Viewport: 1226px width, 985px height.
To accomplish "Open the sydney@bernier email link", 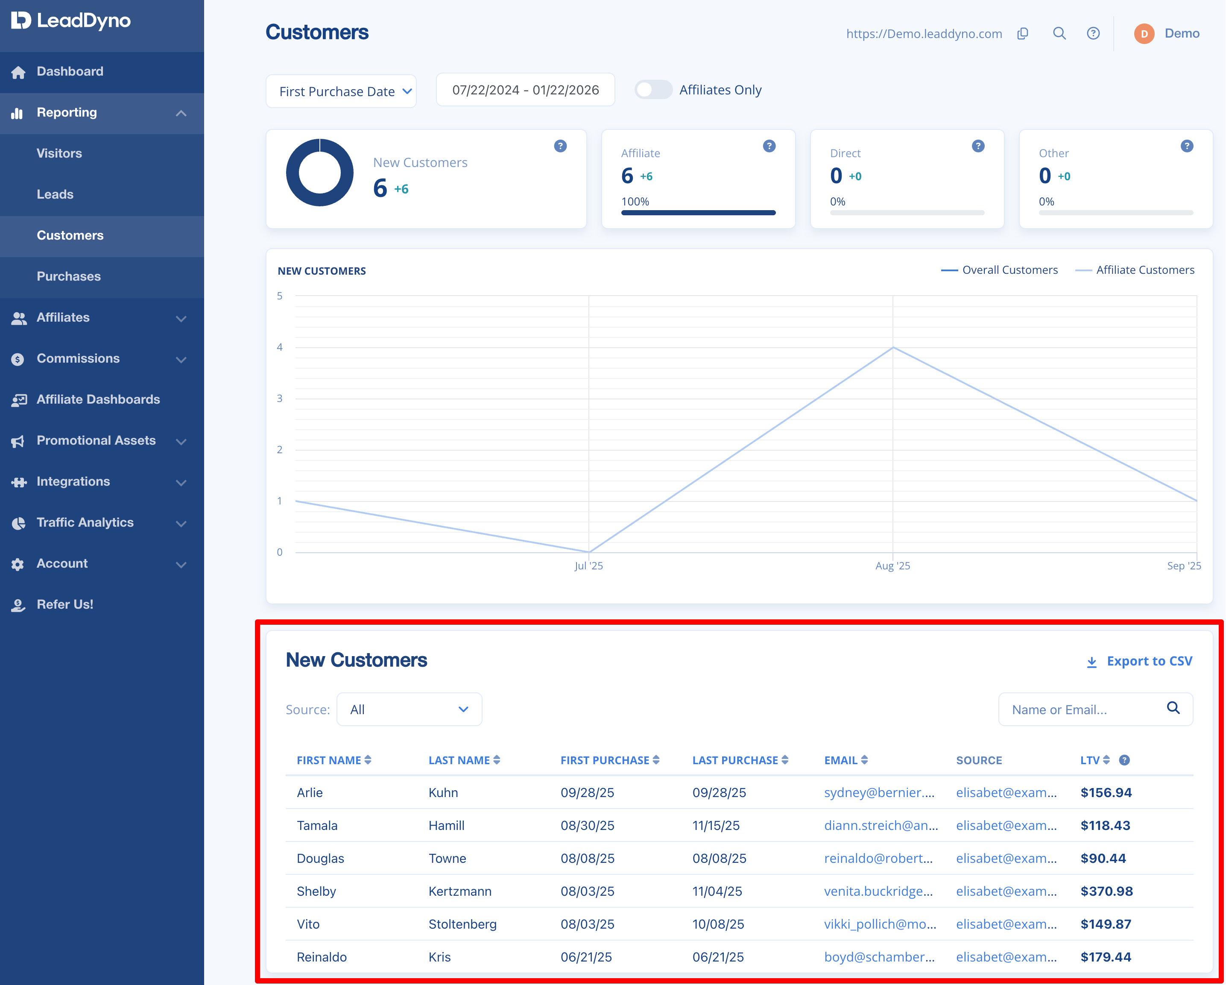I will click(879, 792).
